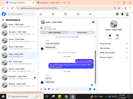Open Yanna - 2-Bed 1-Bath conversation
Screen dimensions: 133x99
click(19, 48)
